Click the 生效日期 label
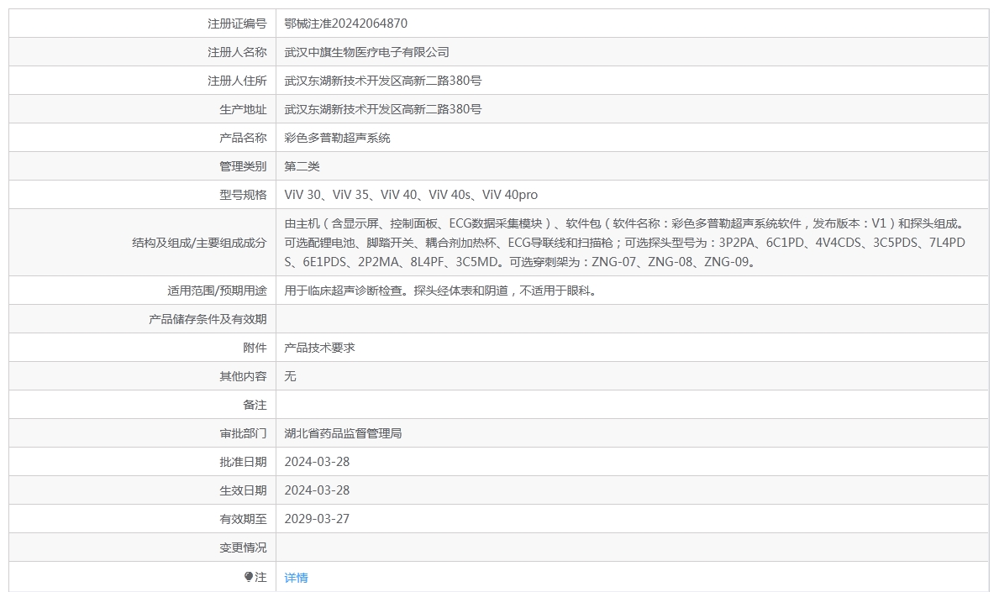The width and height of the screenshot is (999, 592). (x=243, y=490)
